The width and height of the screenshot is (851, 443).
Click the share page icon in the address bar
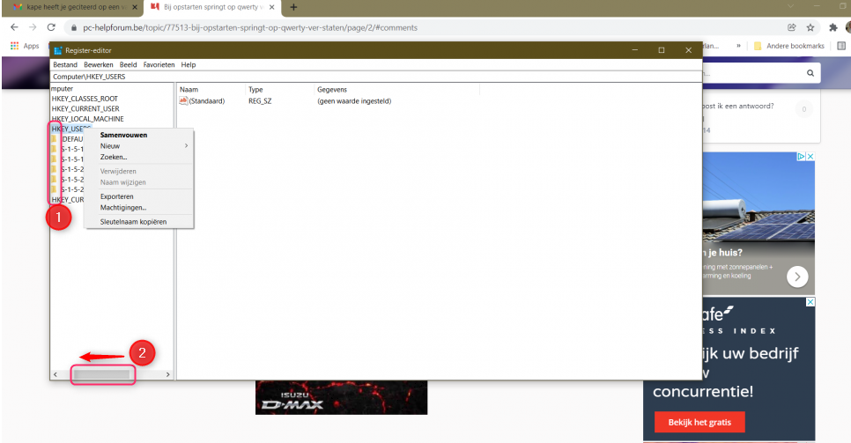[x=792, y=27]
